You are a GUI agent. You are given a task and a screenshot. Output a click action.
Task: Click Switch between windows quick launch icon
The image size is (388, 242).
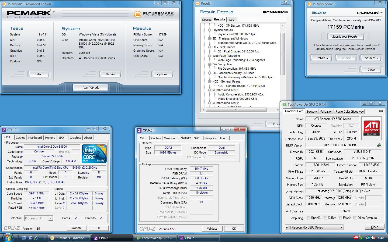30,238
